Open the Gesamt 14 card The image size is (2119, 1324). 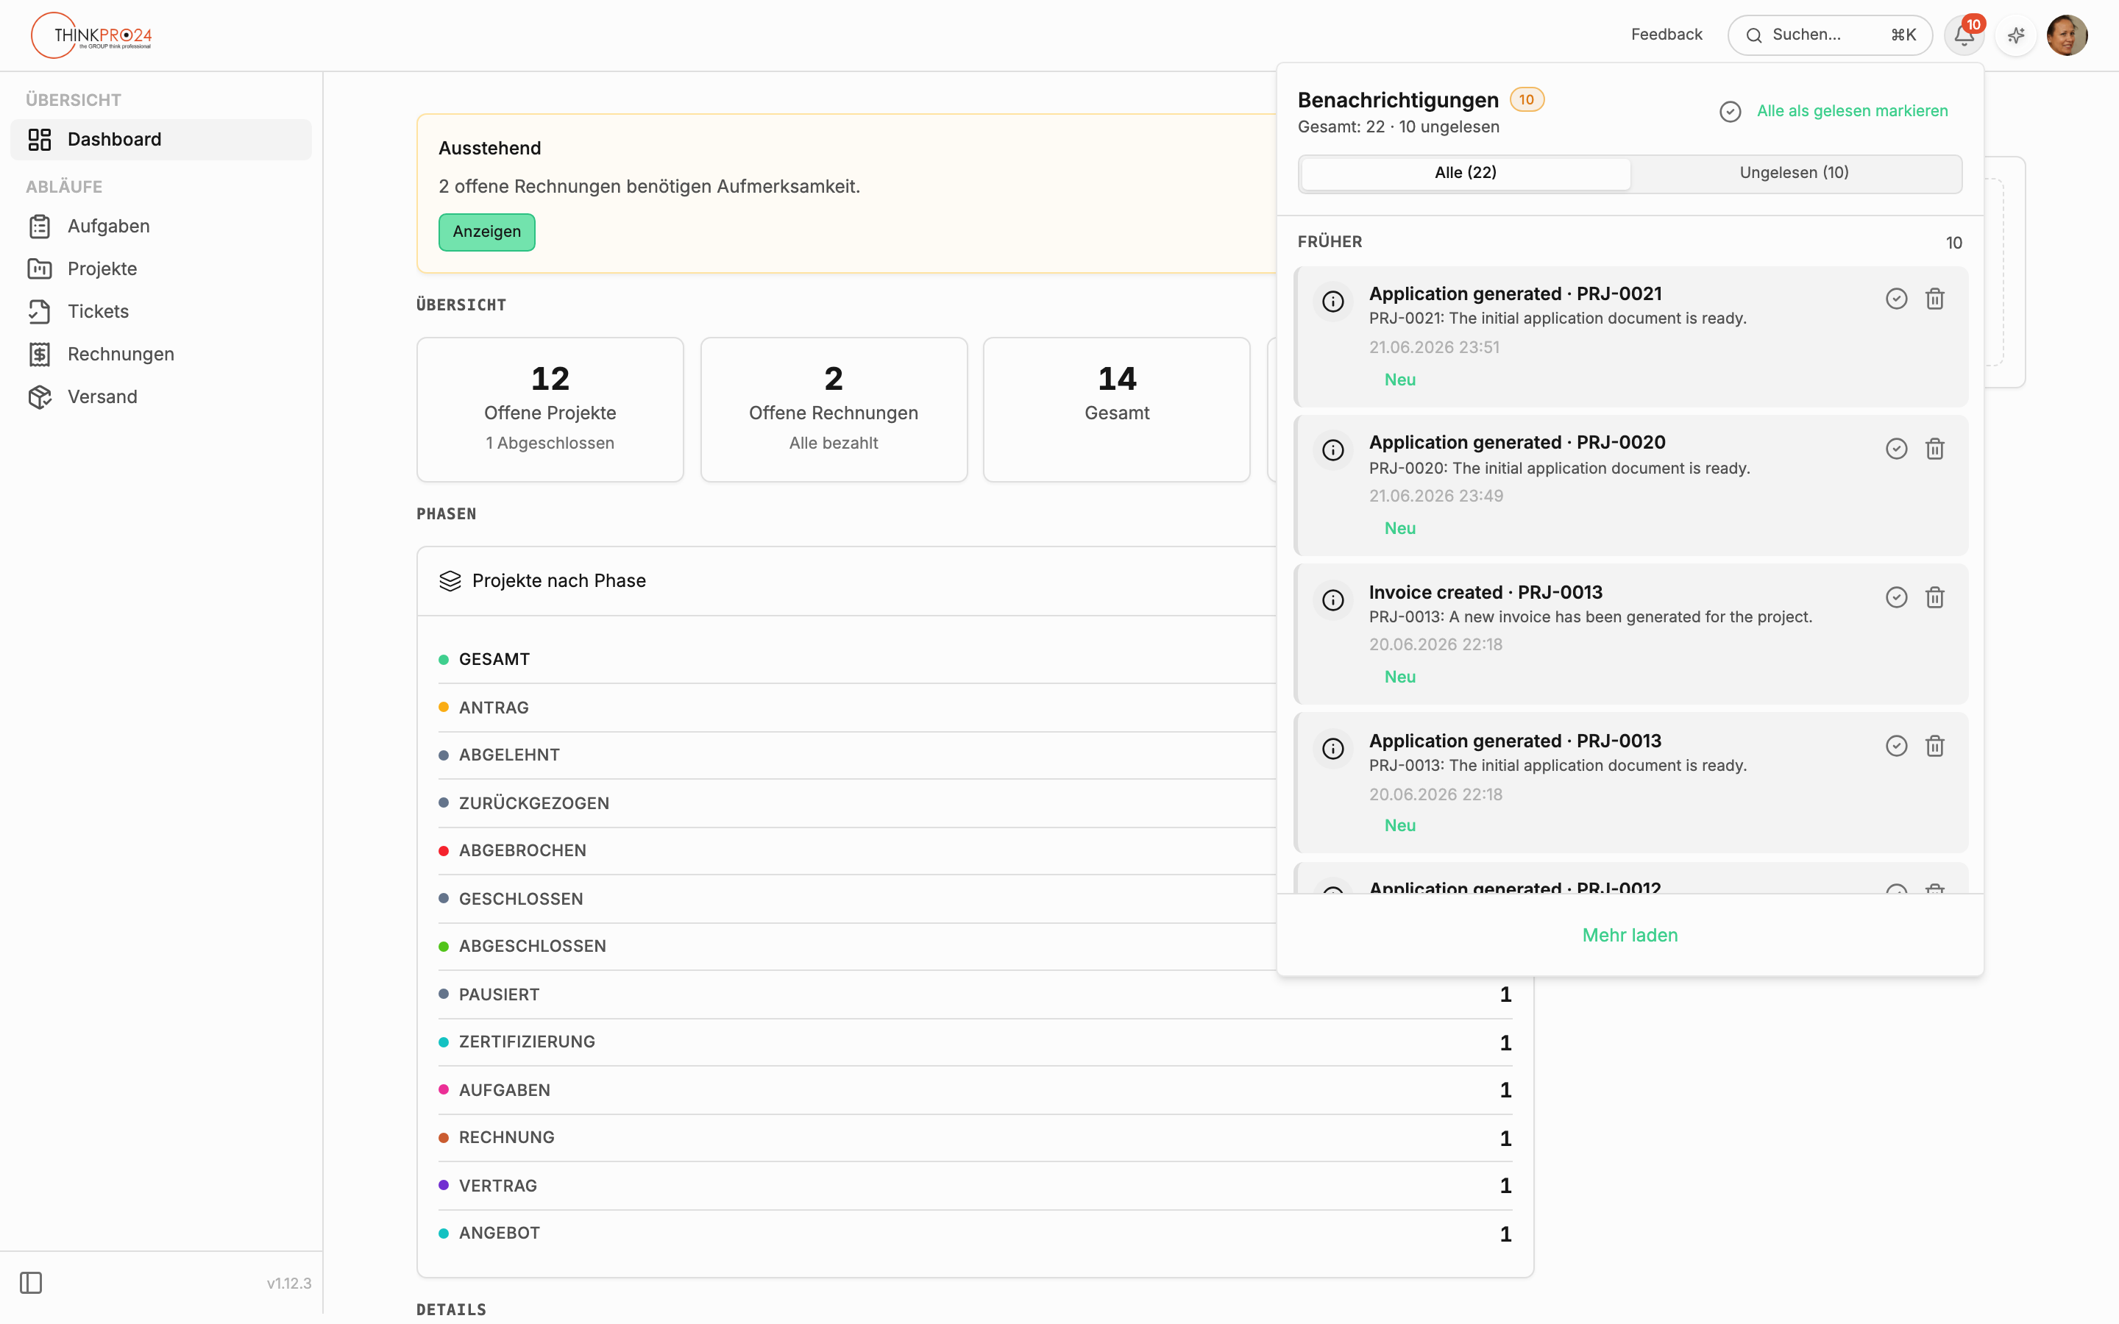[1116, 410]
